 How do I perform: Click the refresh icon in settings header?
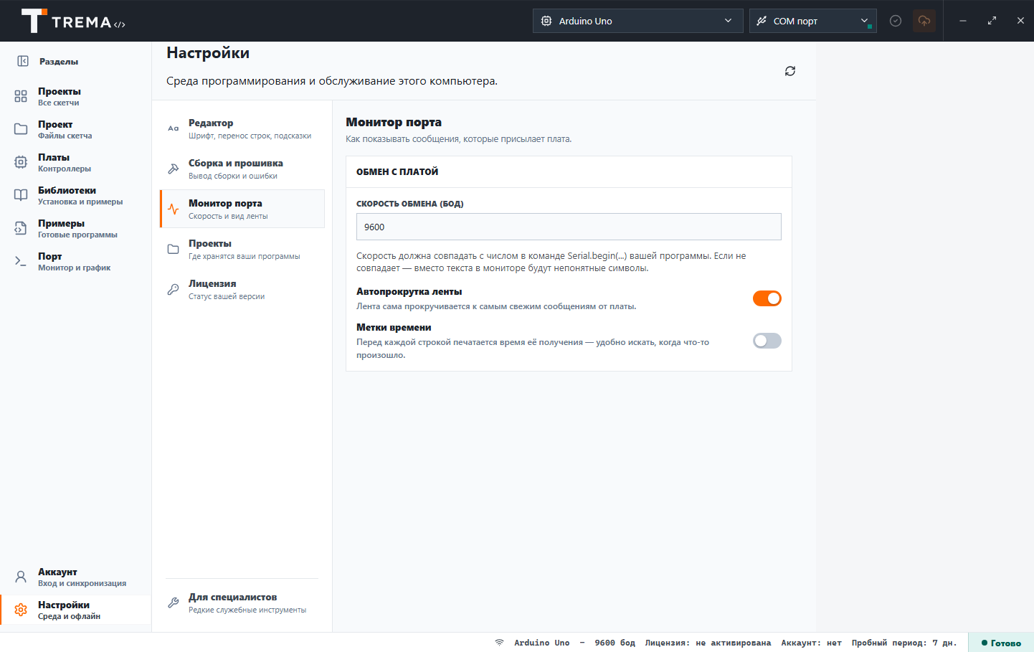click(x=790, y=71)
